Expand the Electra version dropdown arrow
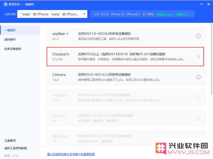 click(x=65, y=116)
